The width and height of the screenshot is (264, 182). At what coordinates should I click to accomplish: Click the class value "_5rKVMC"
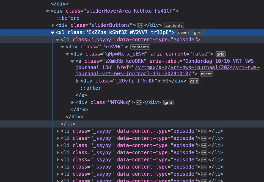pos(111,47)
